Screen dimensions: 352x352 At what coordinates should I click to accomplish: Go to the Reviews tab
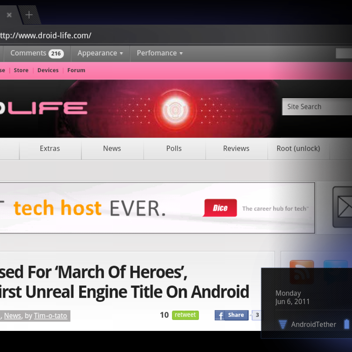236,149
